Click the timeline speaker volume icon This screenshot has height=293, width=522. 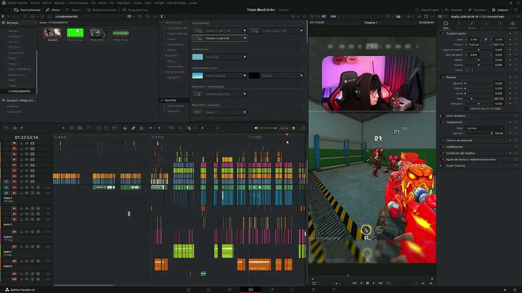click(257, 128)
